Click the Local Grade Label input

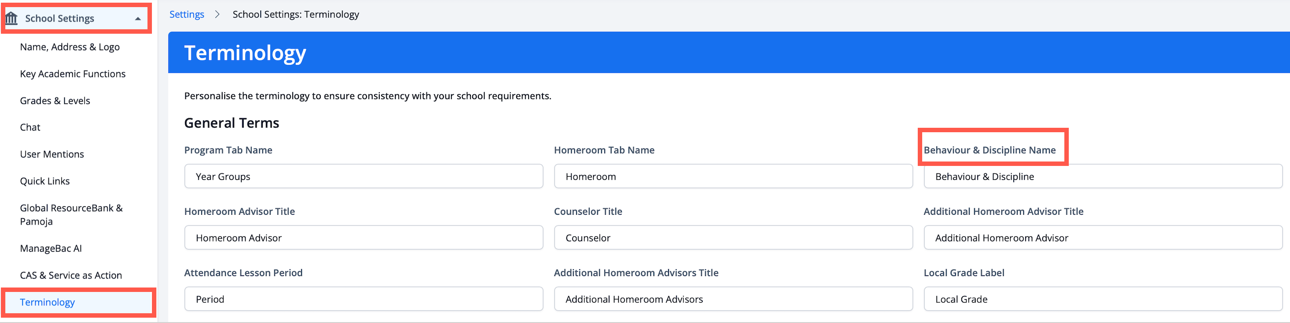coord(1103,299)
